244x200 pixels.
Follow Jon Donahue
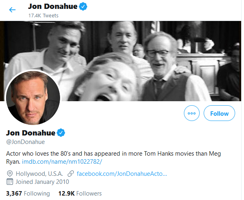click(219, 113)
